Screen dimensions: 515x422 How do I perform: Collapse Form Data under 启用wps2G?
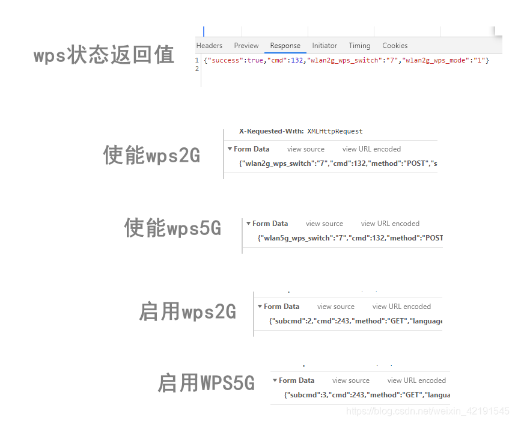click(x=277, y=306)
